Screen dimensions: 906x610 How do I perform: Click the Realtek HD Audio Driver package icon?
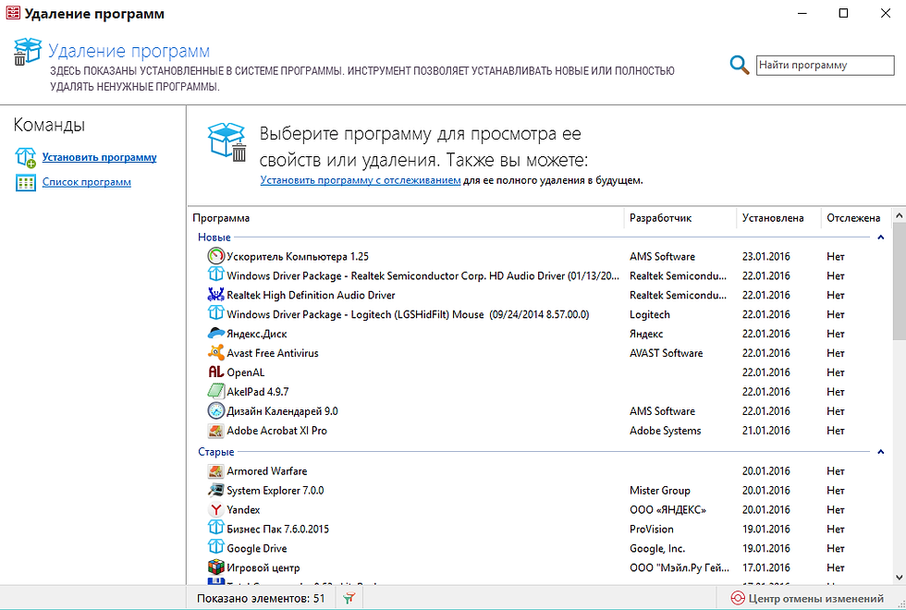215,275
